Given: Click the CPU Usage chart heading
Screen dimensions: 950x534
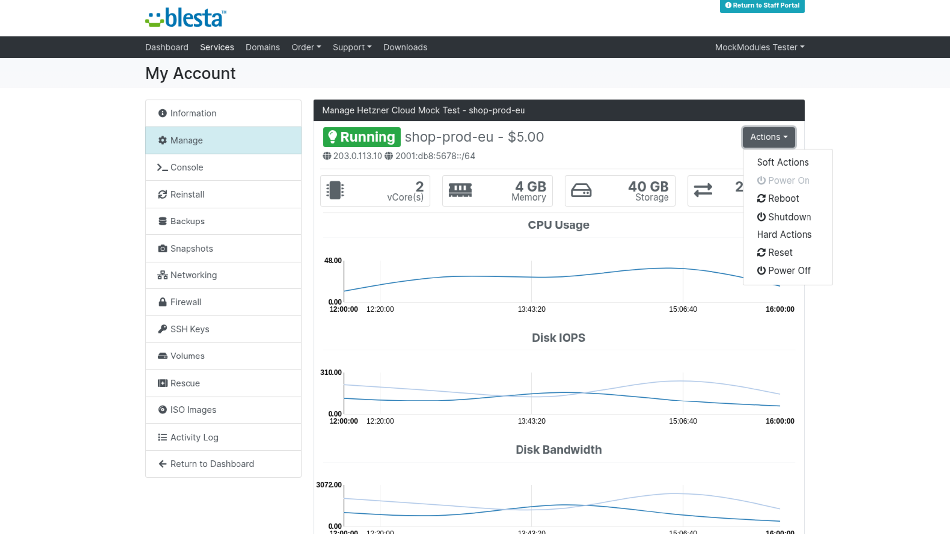Looking at the screenshot, I should (x=559, y=225).
